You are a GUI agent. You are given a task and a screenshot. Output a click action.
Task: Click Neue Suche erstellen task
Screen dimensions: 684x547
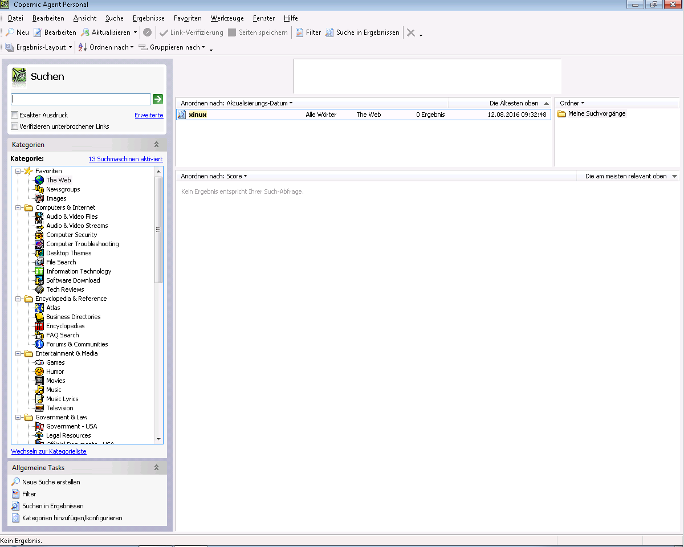pyautogui.click(x=51, y=482)
